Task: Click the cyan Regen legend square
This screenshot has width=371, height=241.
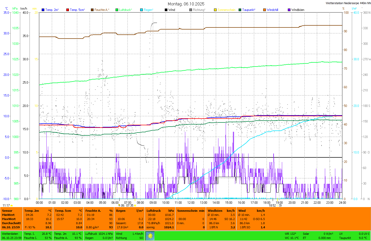Action: click(141, 10)
